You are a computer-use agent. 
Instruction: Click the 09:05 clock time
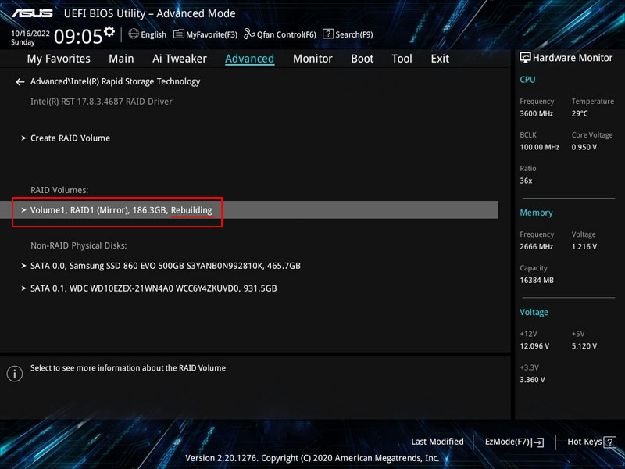pos(78,36)
